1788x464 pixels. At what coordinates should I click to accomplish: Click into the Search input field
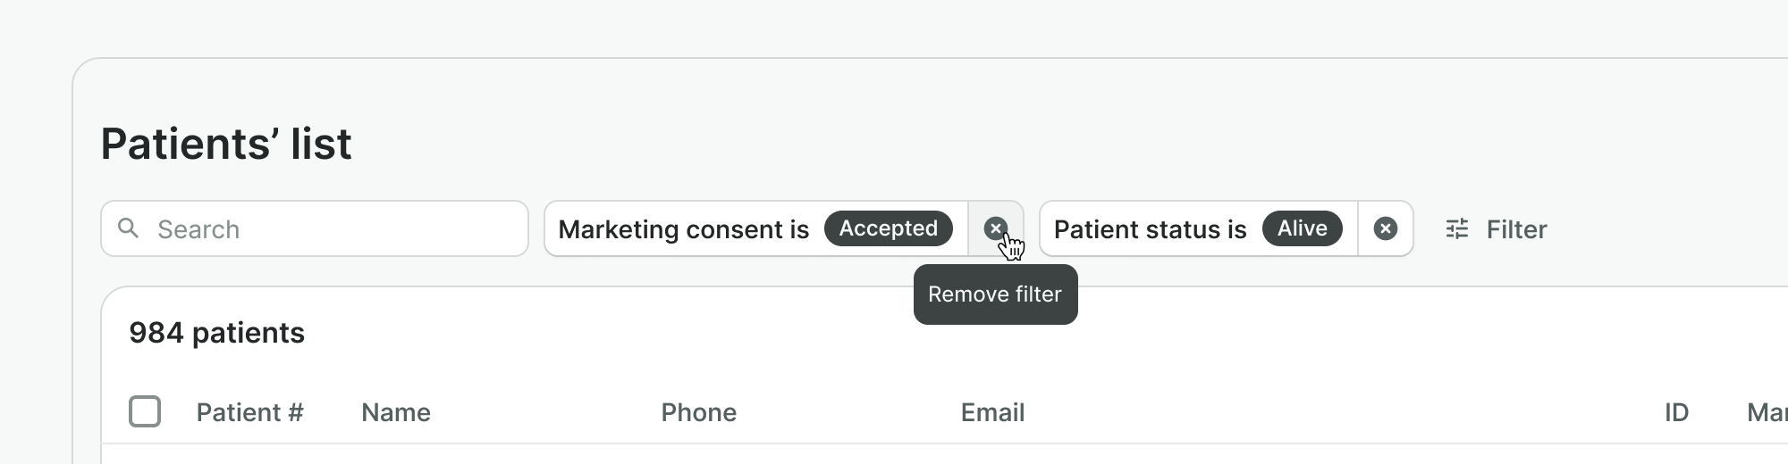[331, 229]
